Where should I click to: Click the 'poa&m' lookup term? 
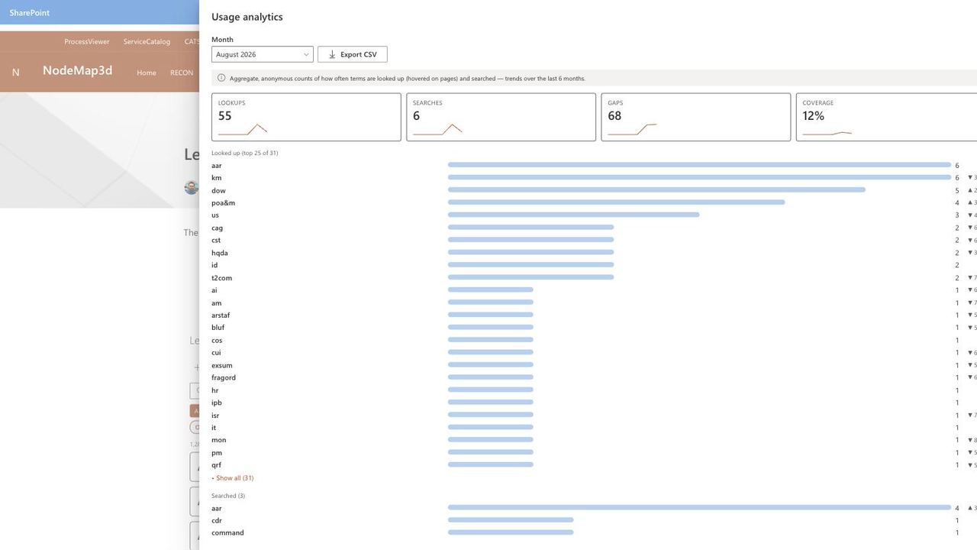[223, 202]
